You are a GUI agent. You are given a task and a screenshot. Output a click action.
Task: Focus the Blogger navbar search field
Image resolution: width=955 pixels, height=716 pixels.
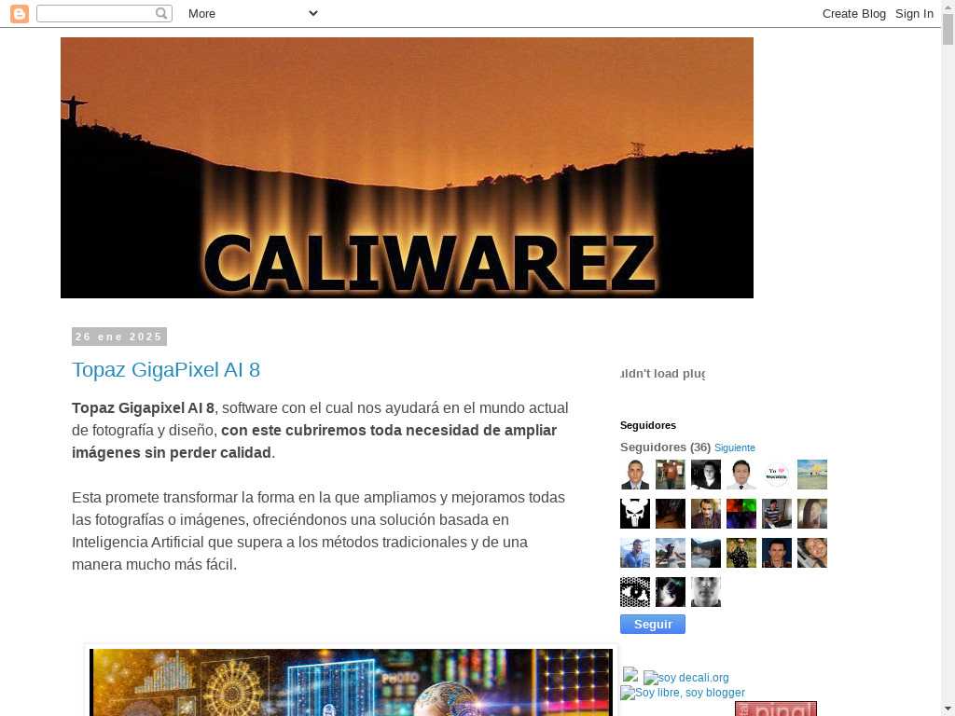pyautogui.click(x=104, y=13)
